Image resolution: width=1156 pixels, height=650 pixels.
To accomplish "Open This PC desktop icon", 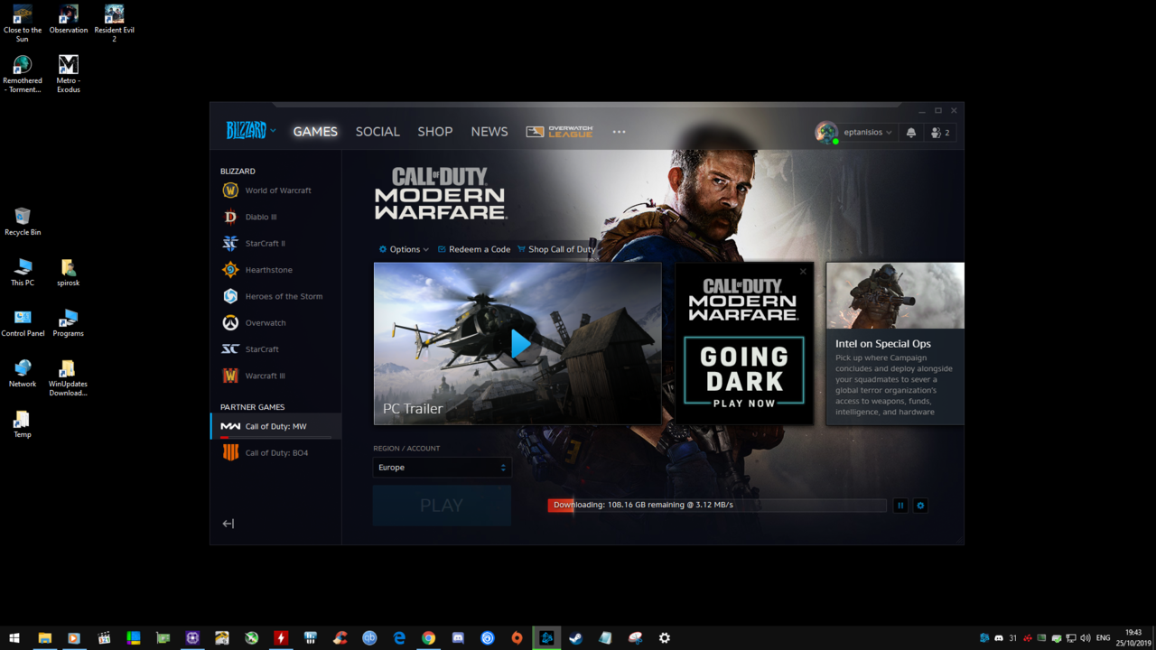I will pyautogui.click(x=23, y=272).
